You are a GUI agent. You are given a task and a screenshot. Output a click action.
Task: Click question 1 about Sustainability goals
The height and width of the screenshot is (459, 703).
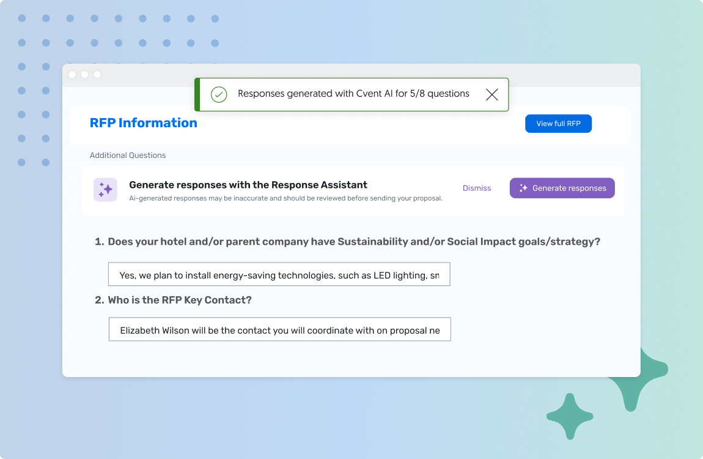353,242
